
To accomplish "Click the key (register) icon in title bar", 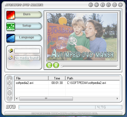I will pos(91,5).
